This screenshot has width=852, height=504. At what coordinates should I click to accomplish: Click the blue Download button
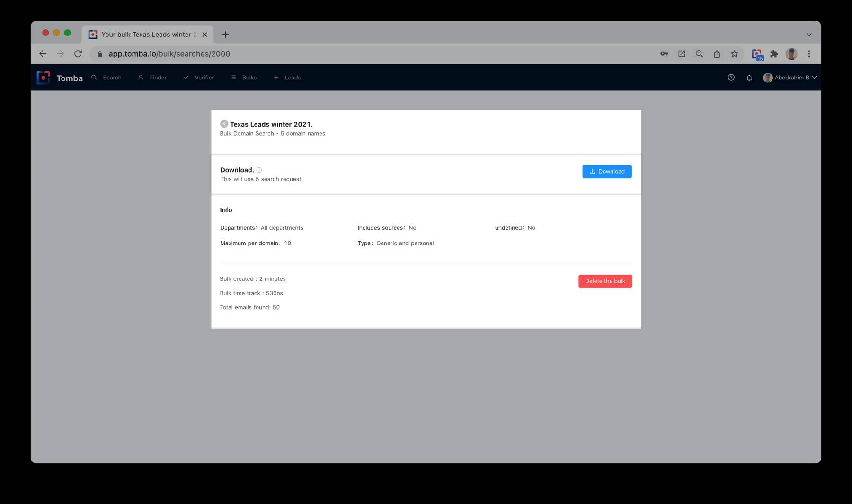click(x=607, y=172)
